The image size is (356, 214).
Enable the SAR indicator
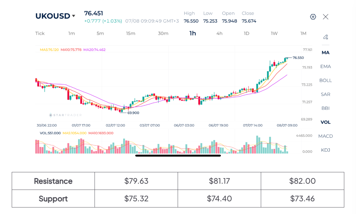[326, 94]
